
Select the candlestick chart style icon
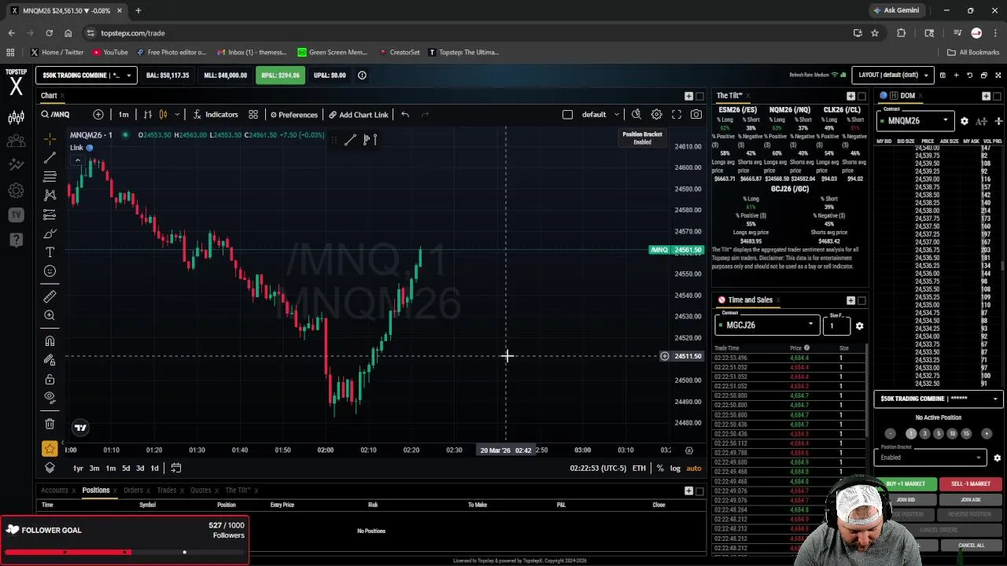click(x=163, y=115)
